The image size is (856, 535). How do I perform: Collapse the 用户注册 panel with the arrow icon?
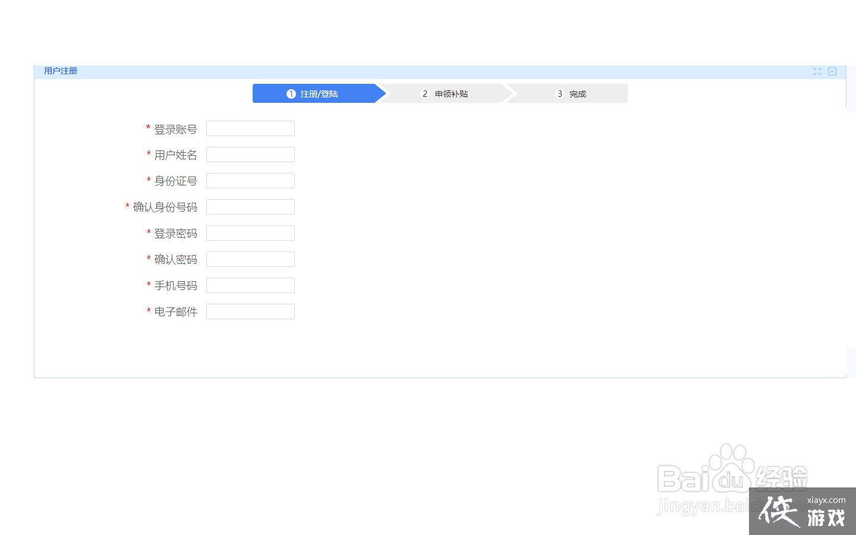click(x=832, y=71)
